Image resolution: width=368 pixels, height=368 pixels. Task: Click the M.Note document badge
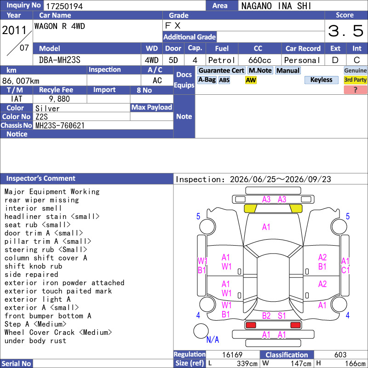260,70
